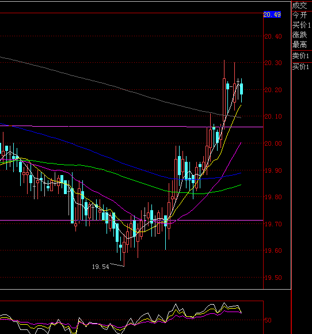Screen dimensions: 312x334
Task: Click the 20.30 price axis label
Action: pyautogui.click(x=273, y=63)
